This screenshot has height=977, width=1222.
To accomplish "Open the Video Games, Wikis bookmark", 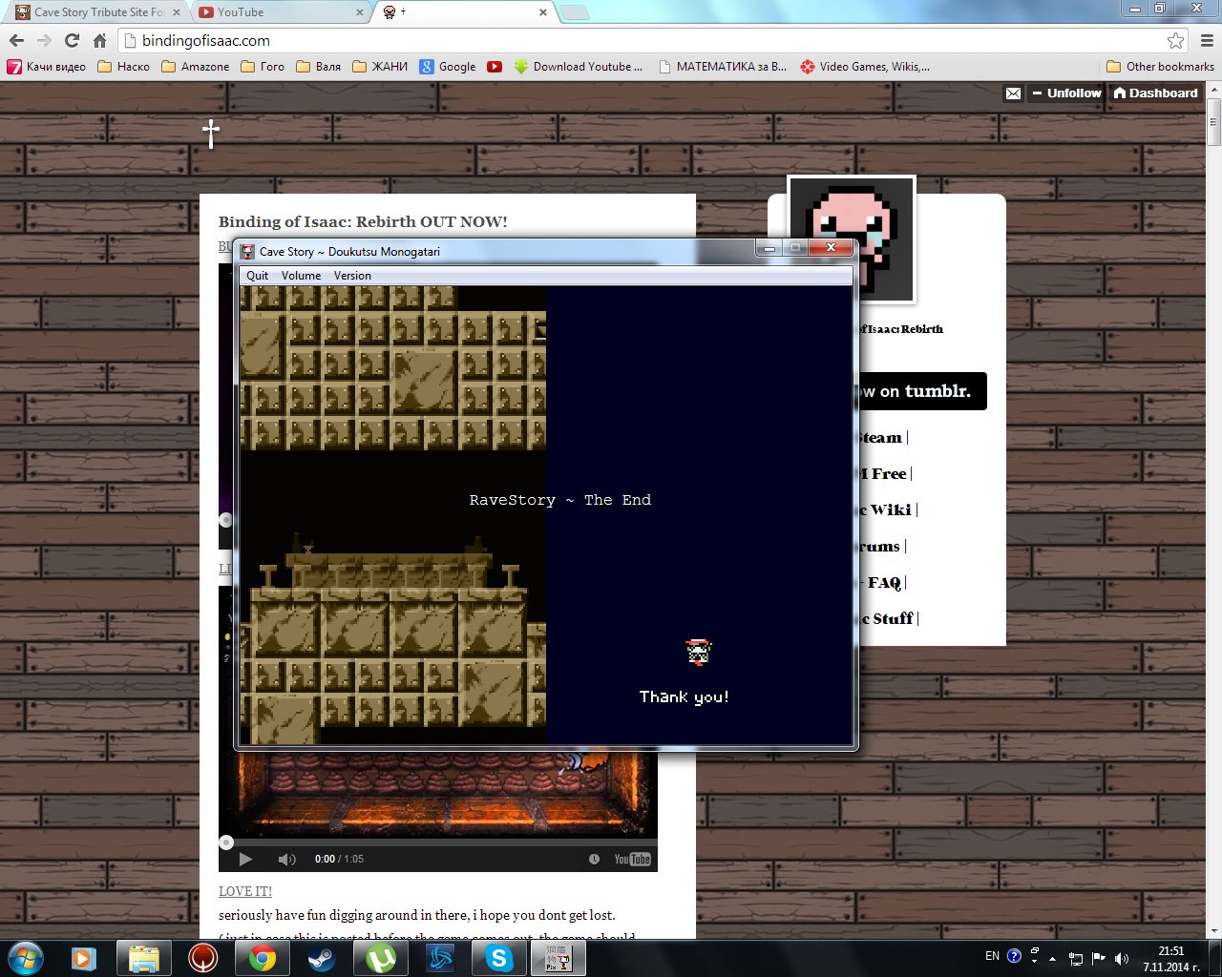I will 865,67.
